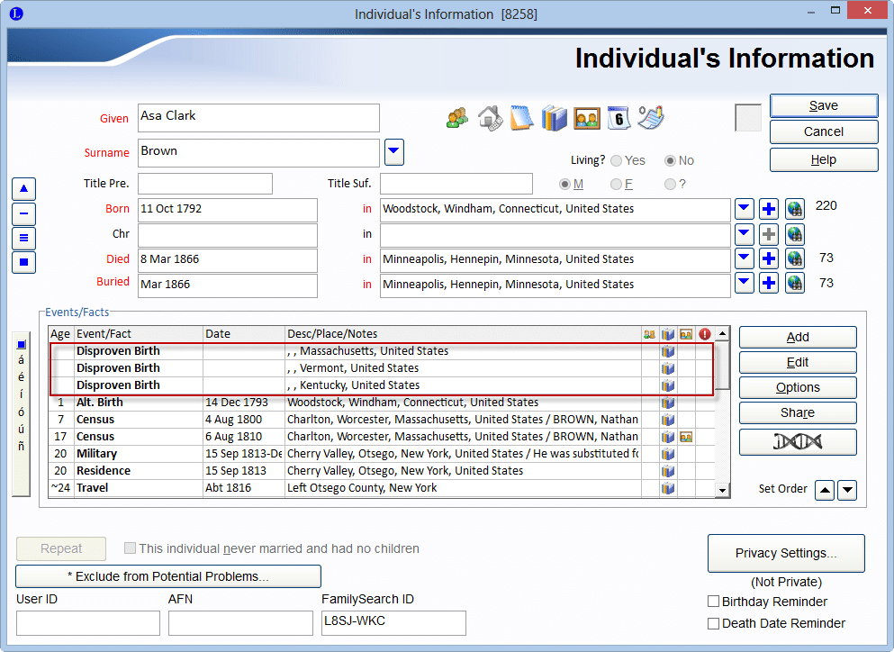Click source icon on Massachusetts Disproven Birth row
This screenshot has width=894, height=652.
(668, 351)
